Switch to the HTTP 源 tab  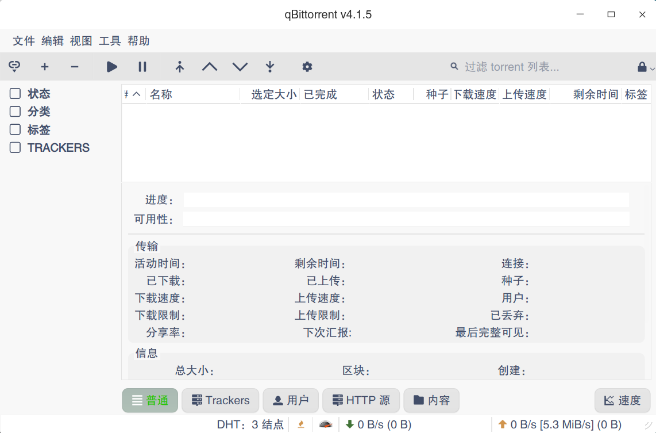tap(361, 400)
